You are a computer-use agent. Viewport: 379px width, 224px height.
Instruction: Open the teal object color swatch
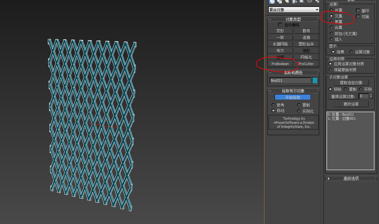315,80
